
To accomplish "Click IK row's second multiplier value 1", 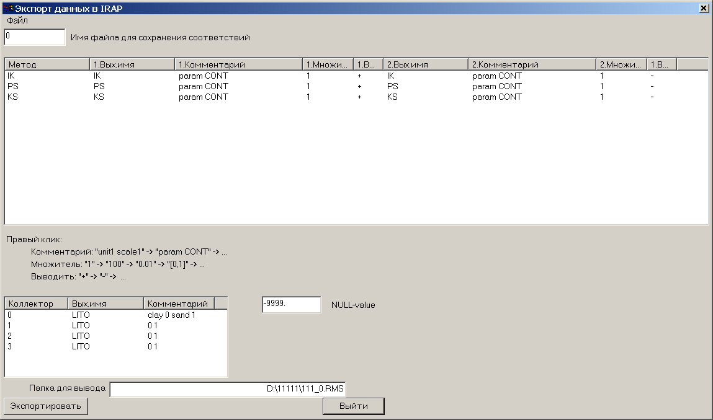I will (x=602, y=76).
